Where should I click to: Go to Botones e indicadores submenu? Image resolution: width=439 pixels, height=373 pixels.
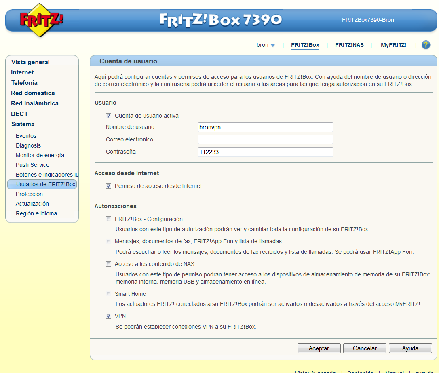click(47, 175)
